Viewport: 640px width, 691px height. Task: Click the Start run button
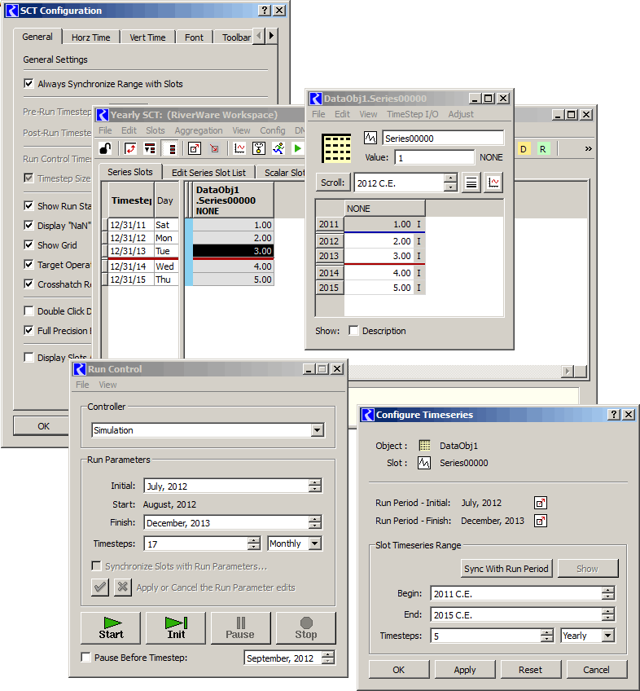(x=111, y=628)
